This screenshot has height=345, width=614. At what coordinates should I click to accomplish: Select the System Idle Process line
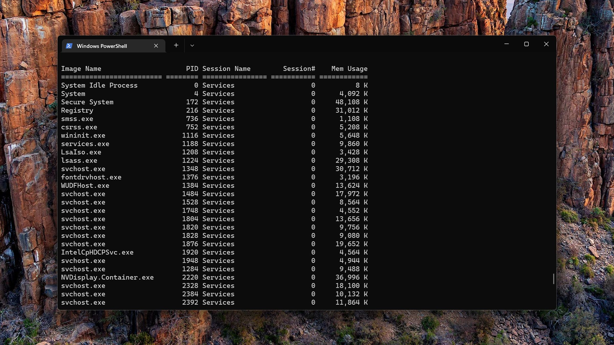tap(100, 85)
